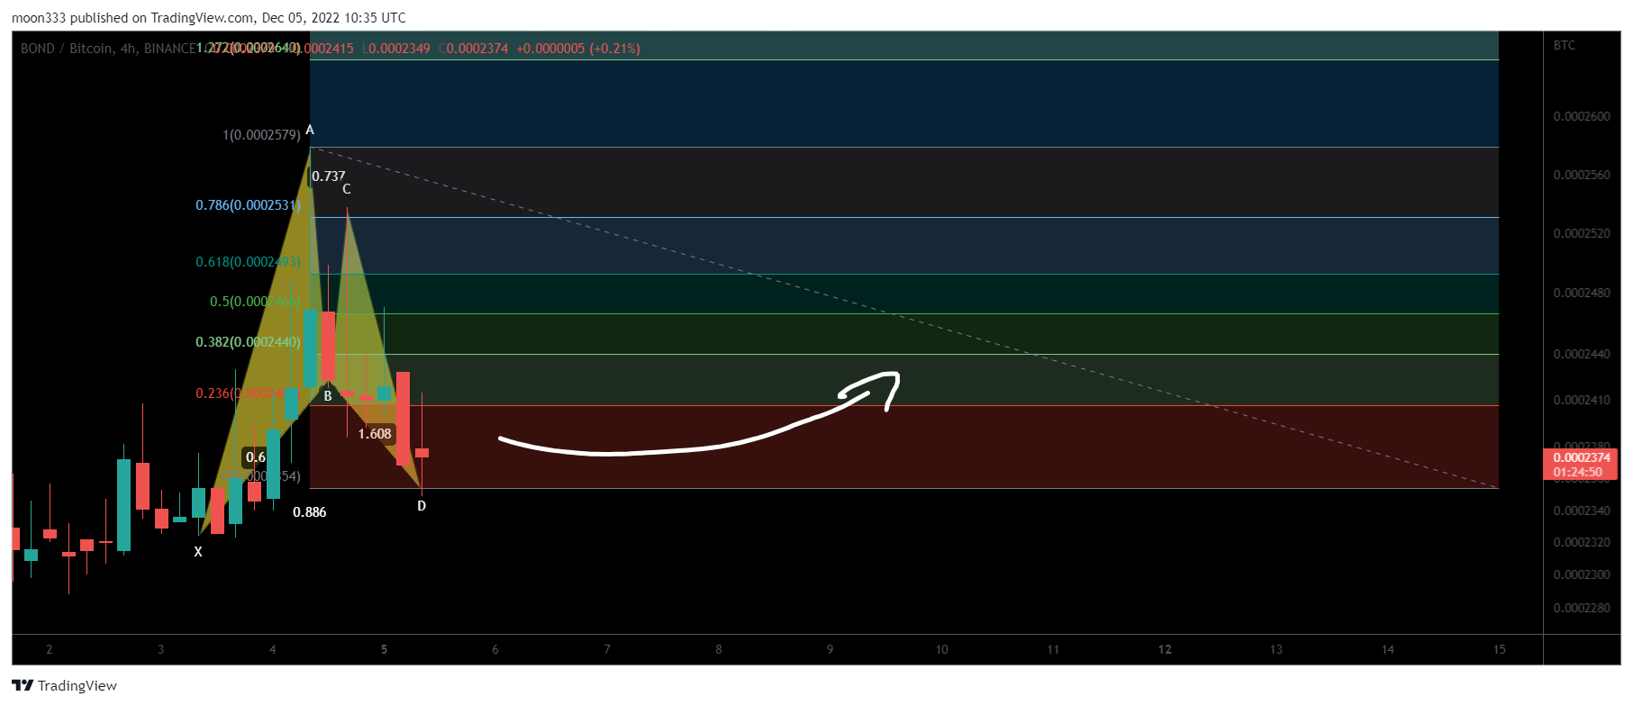Screen dimensions: 1633x705
Task: Click date 9 on the time axis
Action: (x=830, y=649)
